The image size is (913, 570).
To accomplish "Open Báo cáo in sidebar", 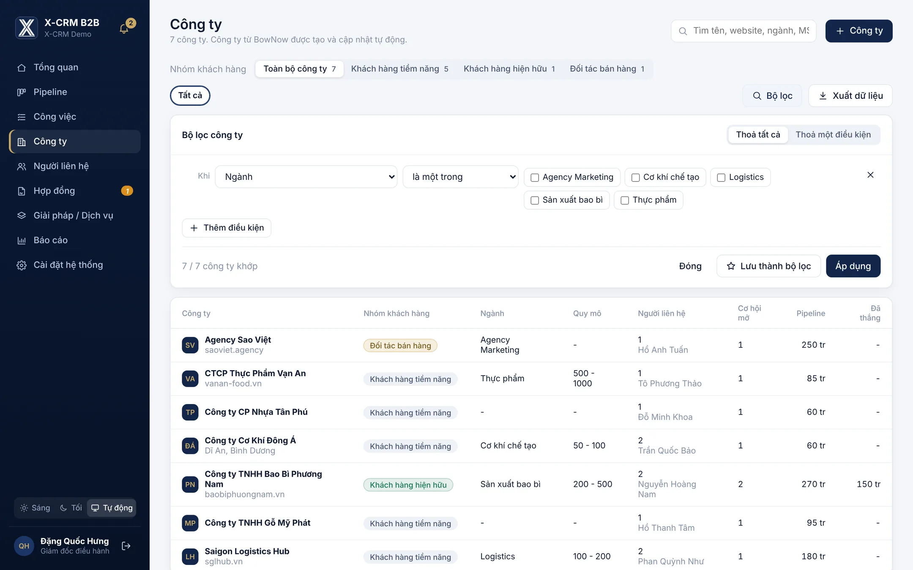I will click(75, 240).
